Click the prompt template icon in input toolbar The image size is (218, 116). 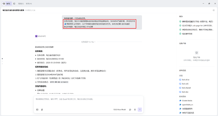37,110
